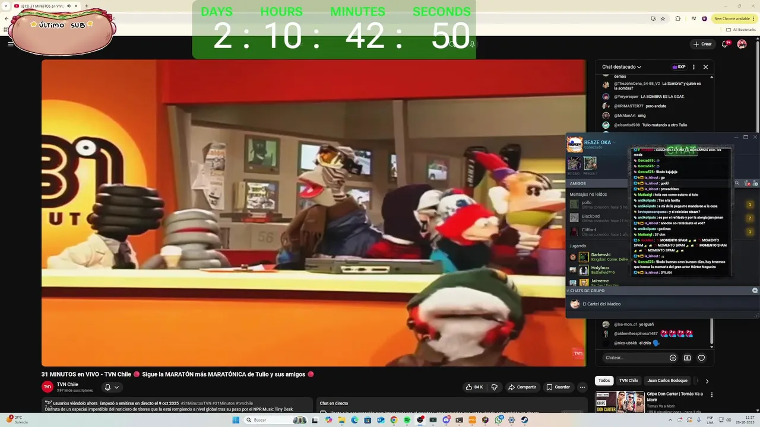
Task: Expand the REAZE OKA status dropdown
Action: (614, 142)
